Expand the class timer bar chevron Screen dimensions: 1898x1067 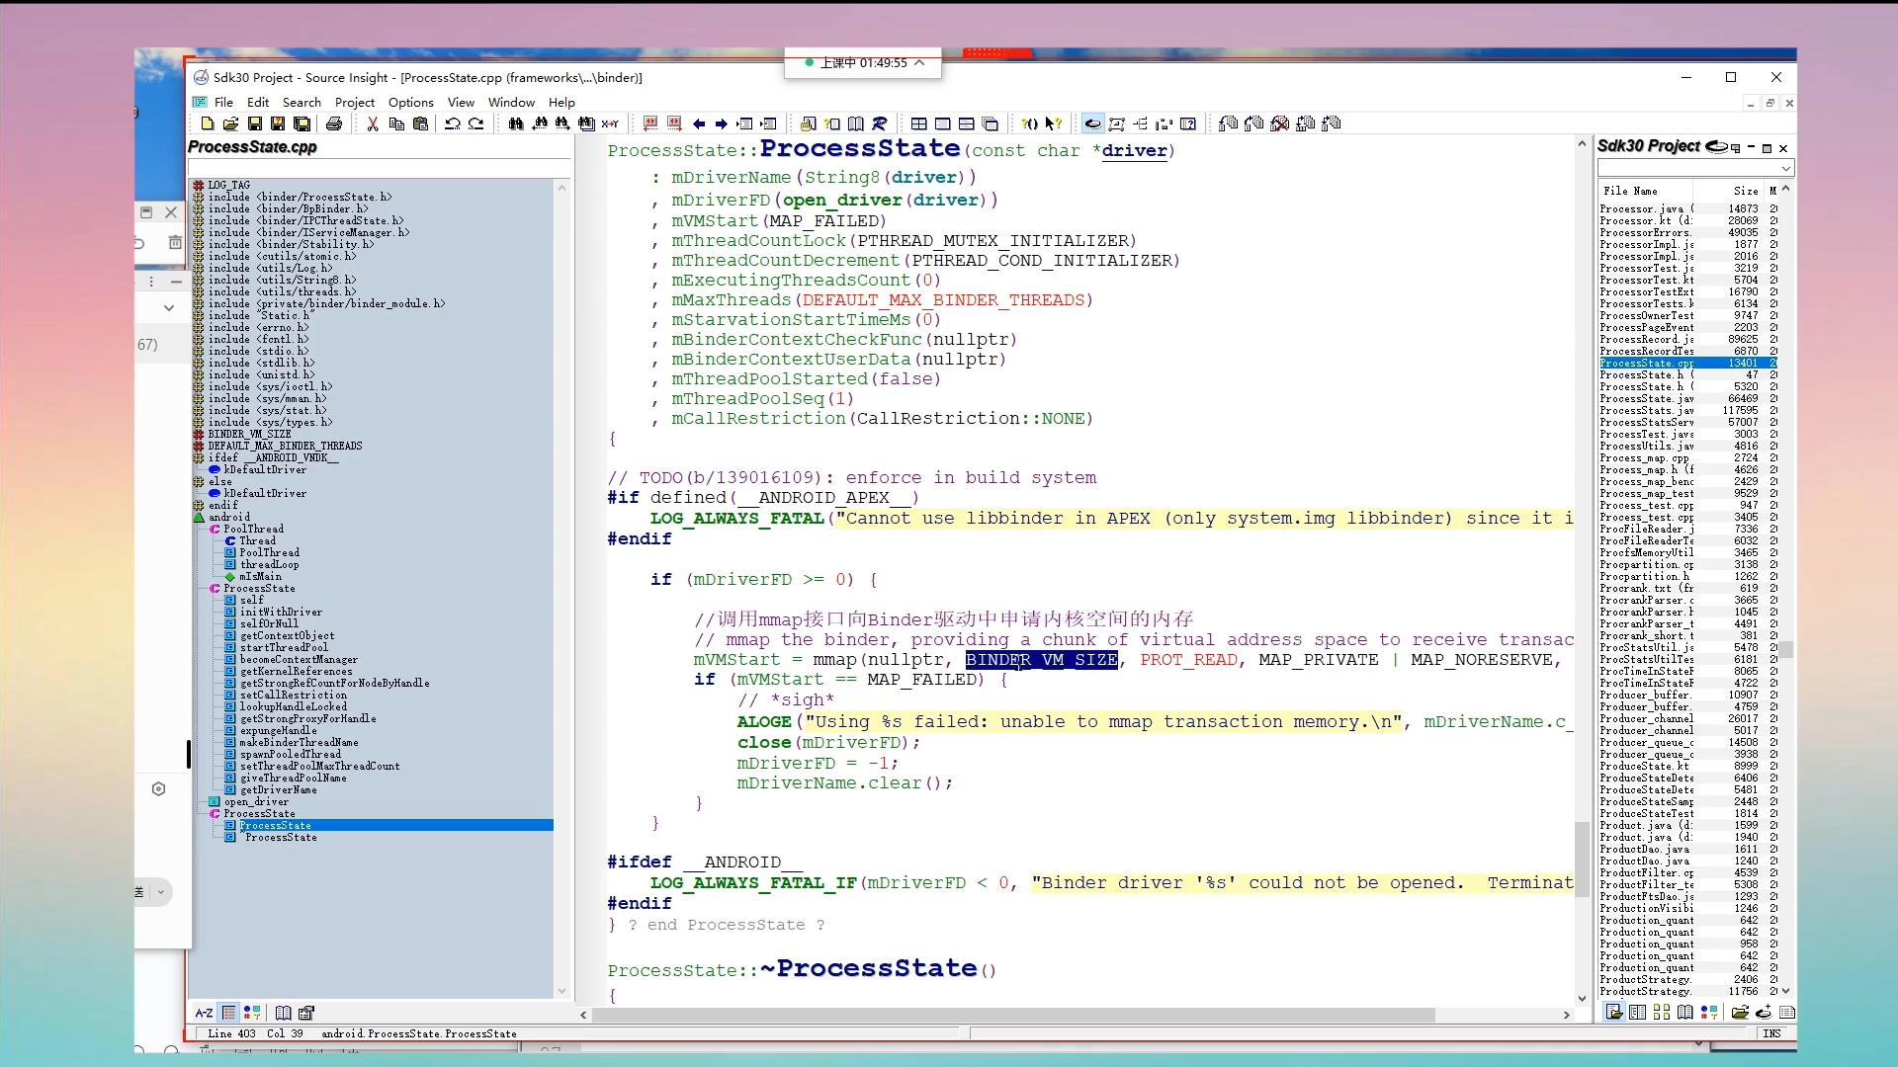(919, 62)
